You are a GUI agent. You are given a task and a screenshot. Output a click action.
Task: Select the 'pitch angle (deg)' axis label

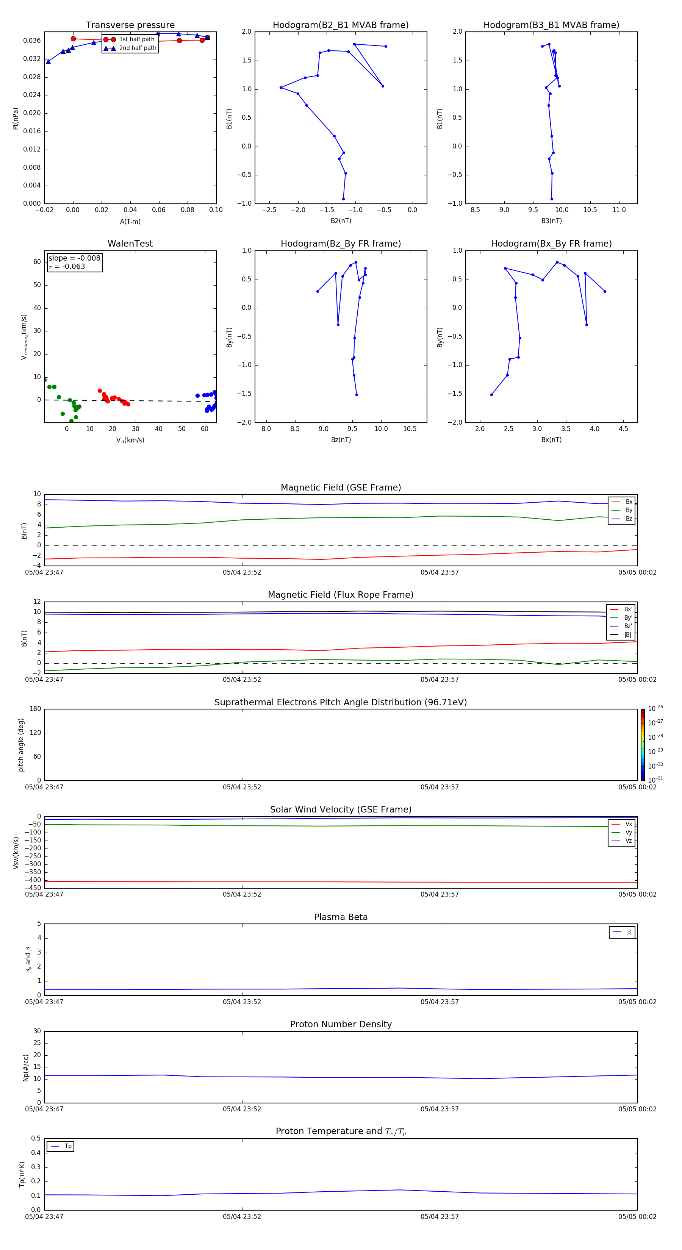[x=21, y=745]
